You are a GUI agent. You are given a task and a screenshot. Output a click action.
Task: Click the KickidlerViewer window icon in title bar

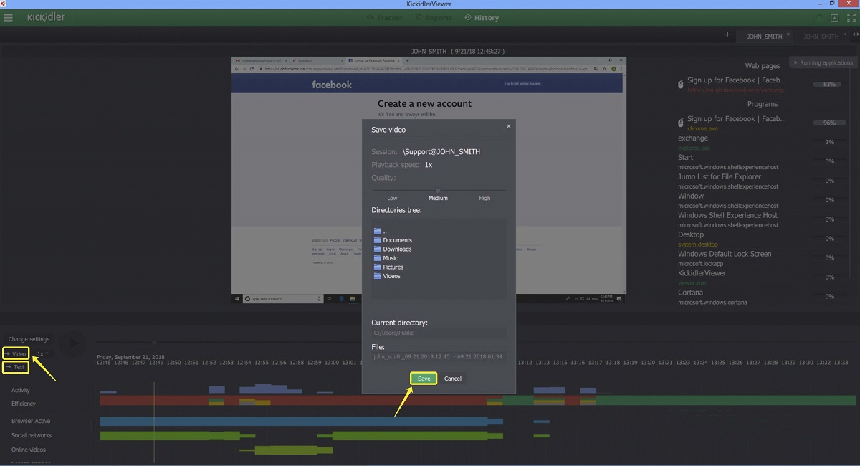point(4,4)
